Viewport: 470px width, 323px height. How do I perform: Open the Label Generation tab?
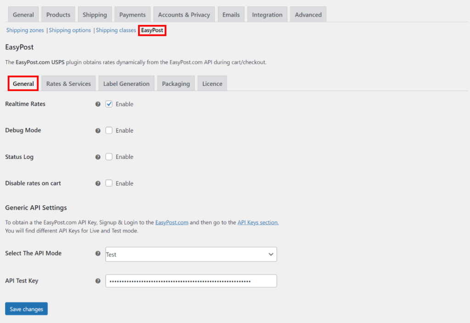pyautogui.click(x=126, y=84)
